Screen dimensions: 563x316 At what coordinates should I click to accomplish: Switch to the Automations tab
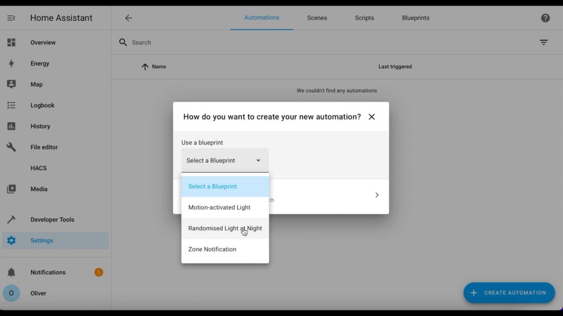tap(262, 18)
